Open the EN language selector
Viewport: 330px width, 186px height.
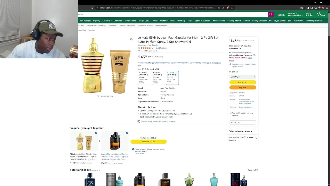[281, 15]
